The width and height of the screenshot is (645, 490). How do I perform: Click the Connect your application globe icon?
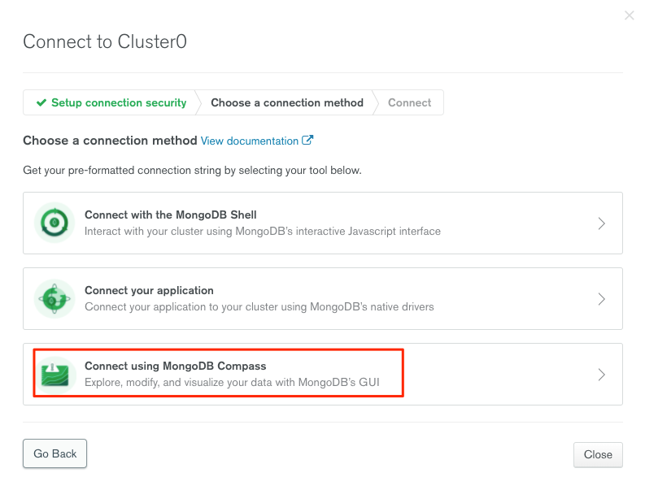(x=55, y=298)
